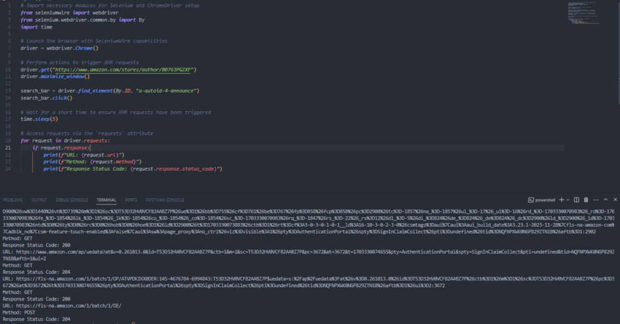
Task: Click the powershell terminal label
Action: click(x=545, y=199)
